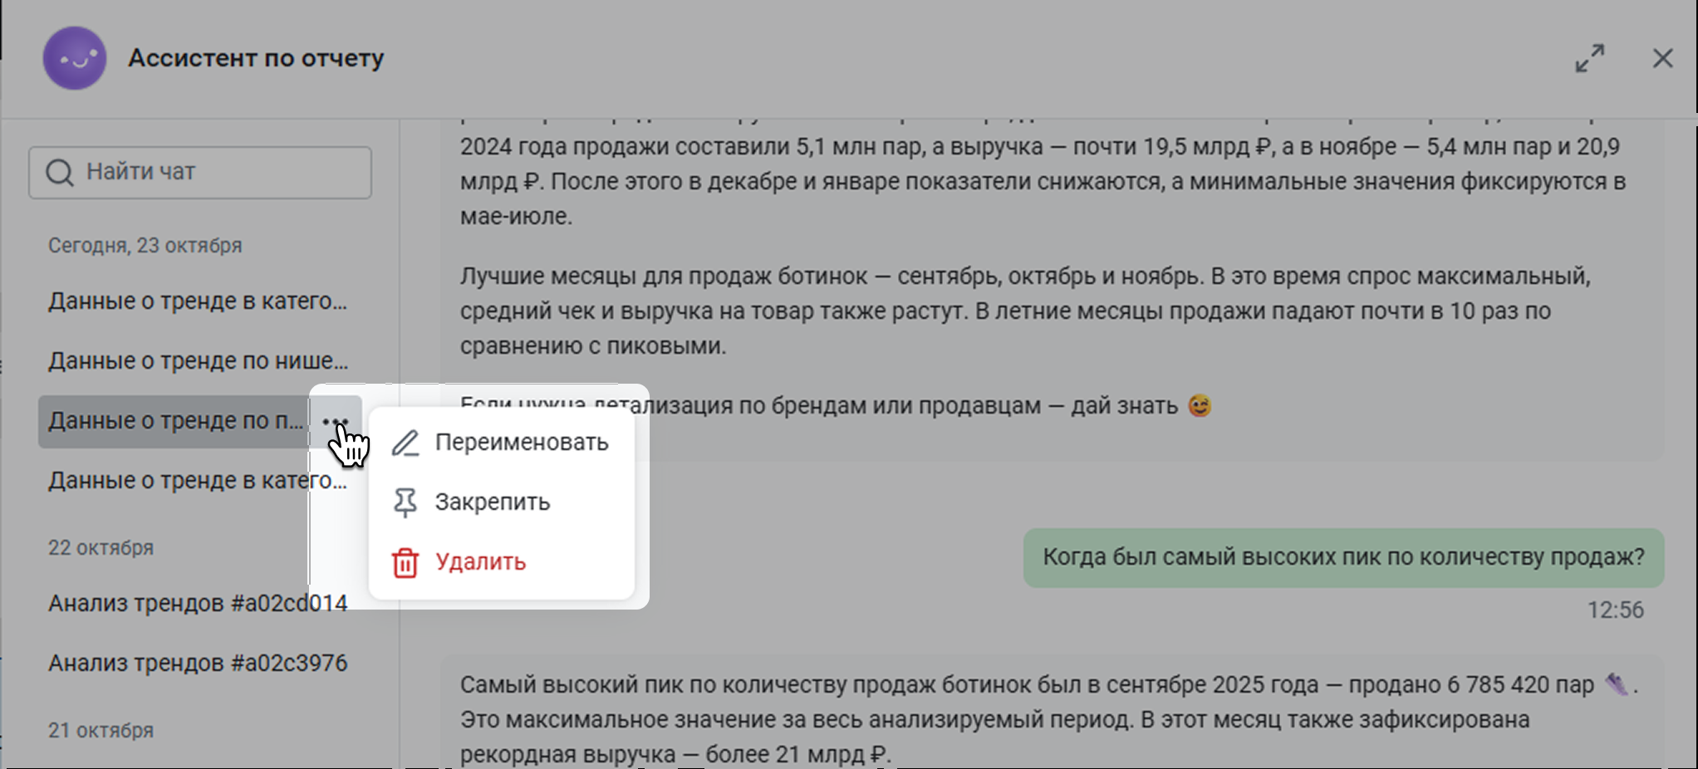Open chat "Данные о тренде по нише..."

198,361
